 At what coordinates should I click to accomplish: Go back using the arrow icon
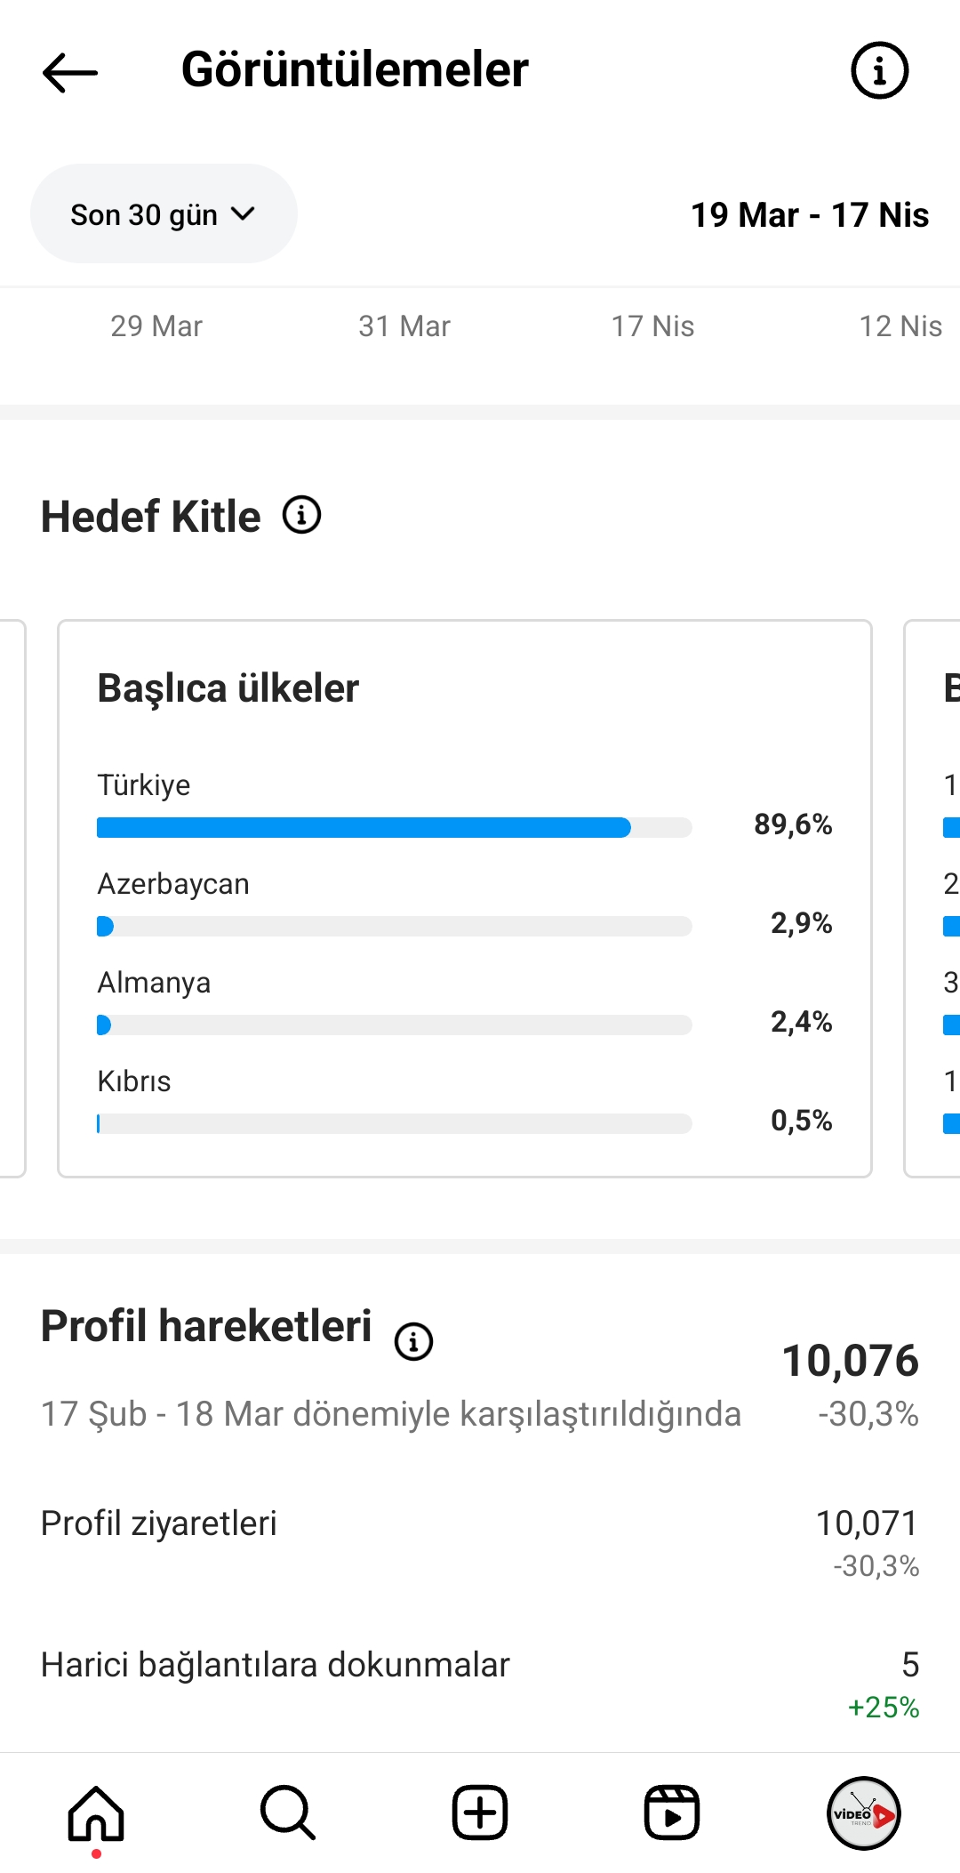tap(70, 72)
